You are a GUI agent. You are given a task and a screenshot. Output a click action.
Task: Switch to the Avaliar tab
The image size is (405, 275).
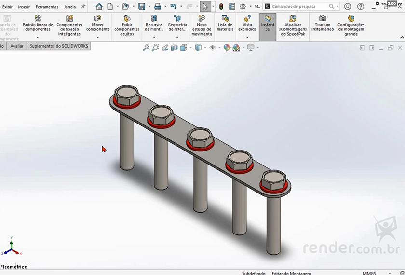[17, 46]
